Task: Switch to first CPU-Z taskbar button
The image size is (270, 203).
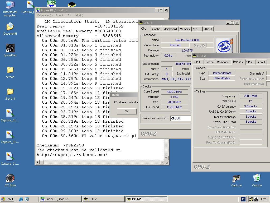Action: click(x=103, y=199)
